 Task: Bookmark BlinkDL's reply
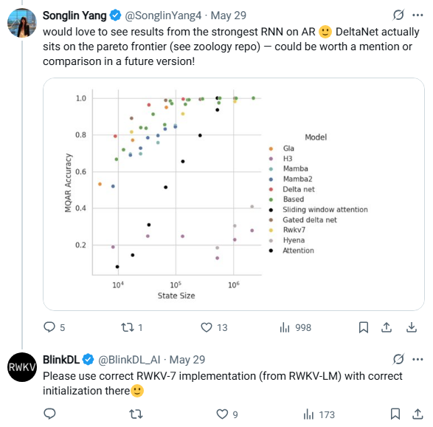(395, 414)
